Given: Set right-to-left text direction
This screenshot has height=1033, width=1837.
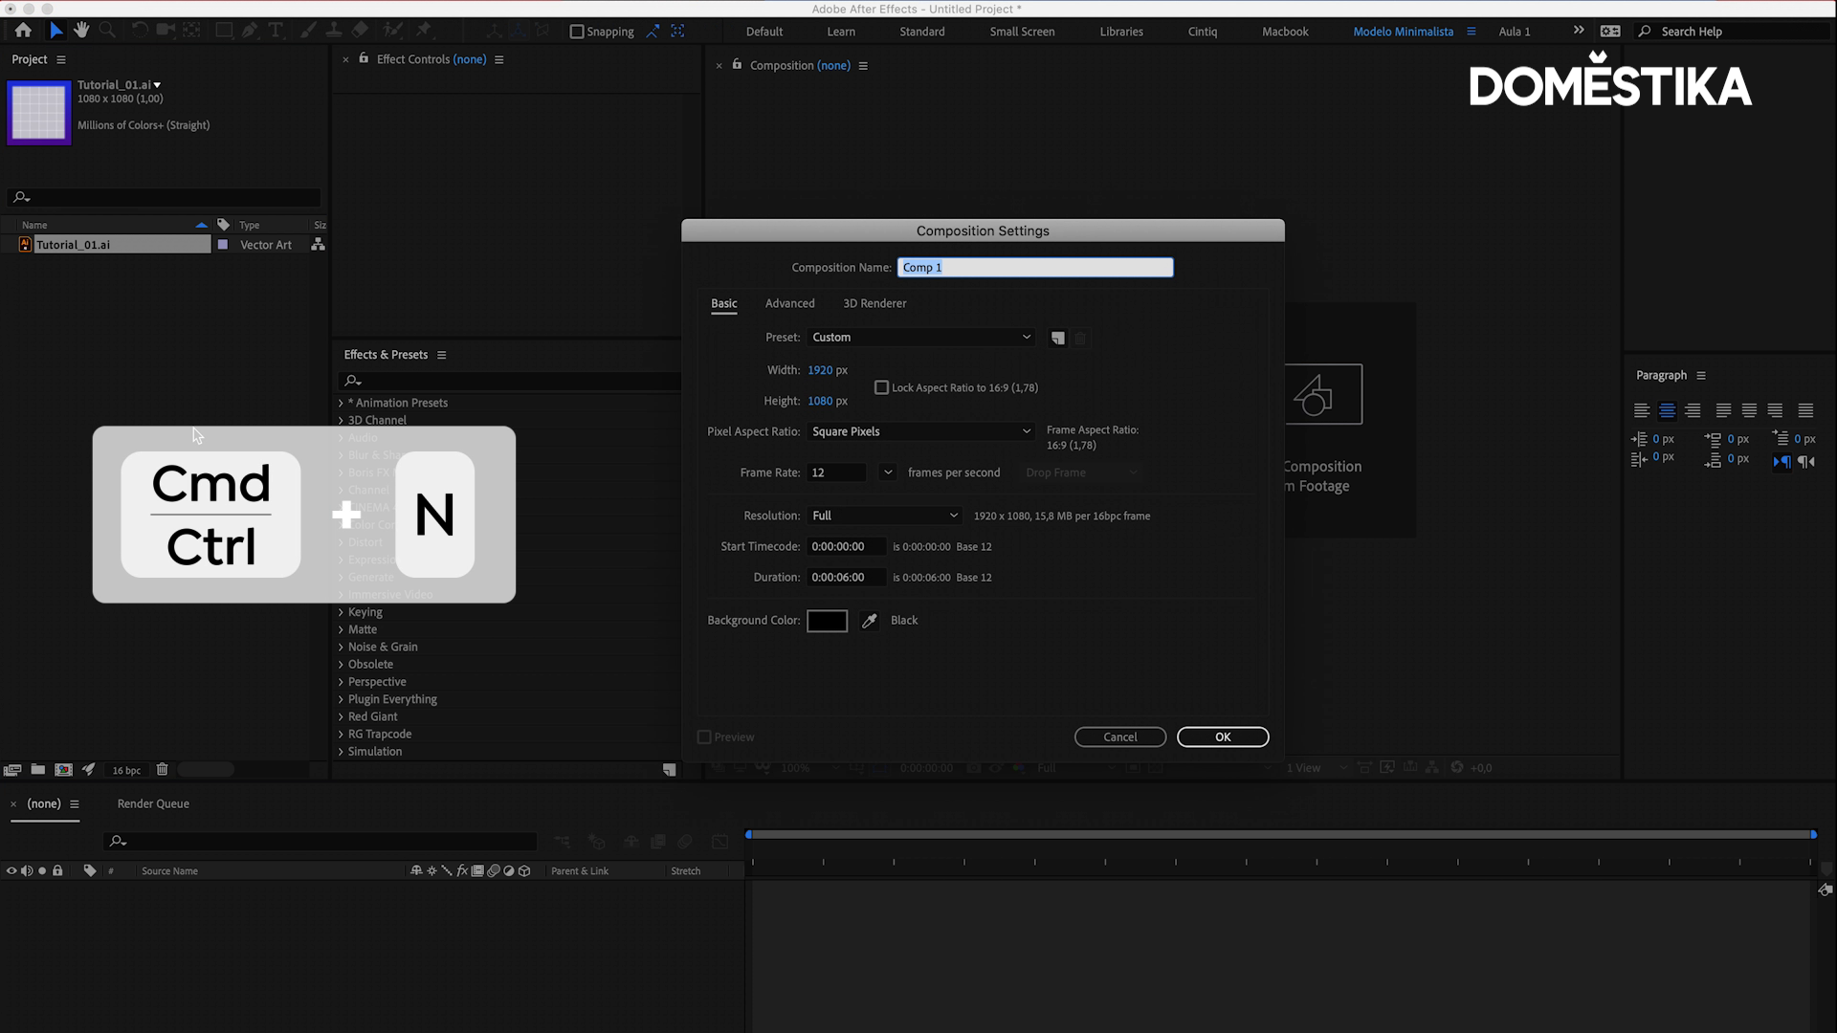Looking at the screenshot, I should [x=1806, y=461].
